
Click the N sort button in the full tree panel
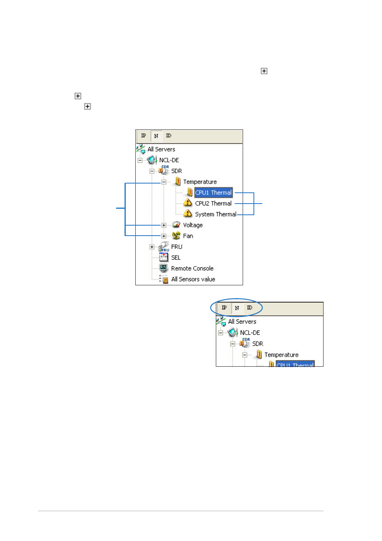click(156, 136)
